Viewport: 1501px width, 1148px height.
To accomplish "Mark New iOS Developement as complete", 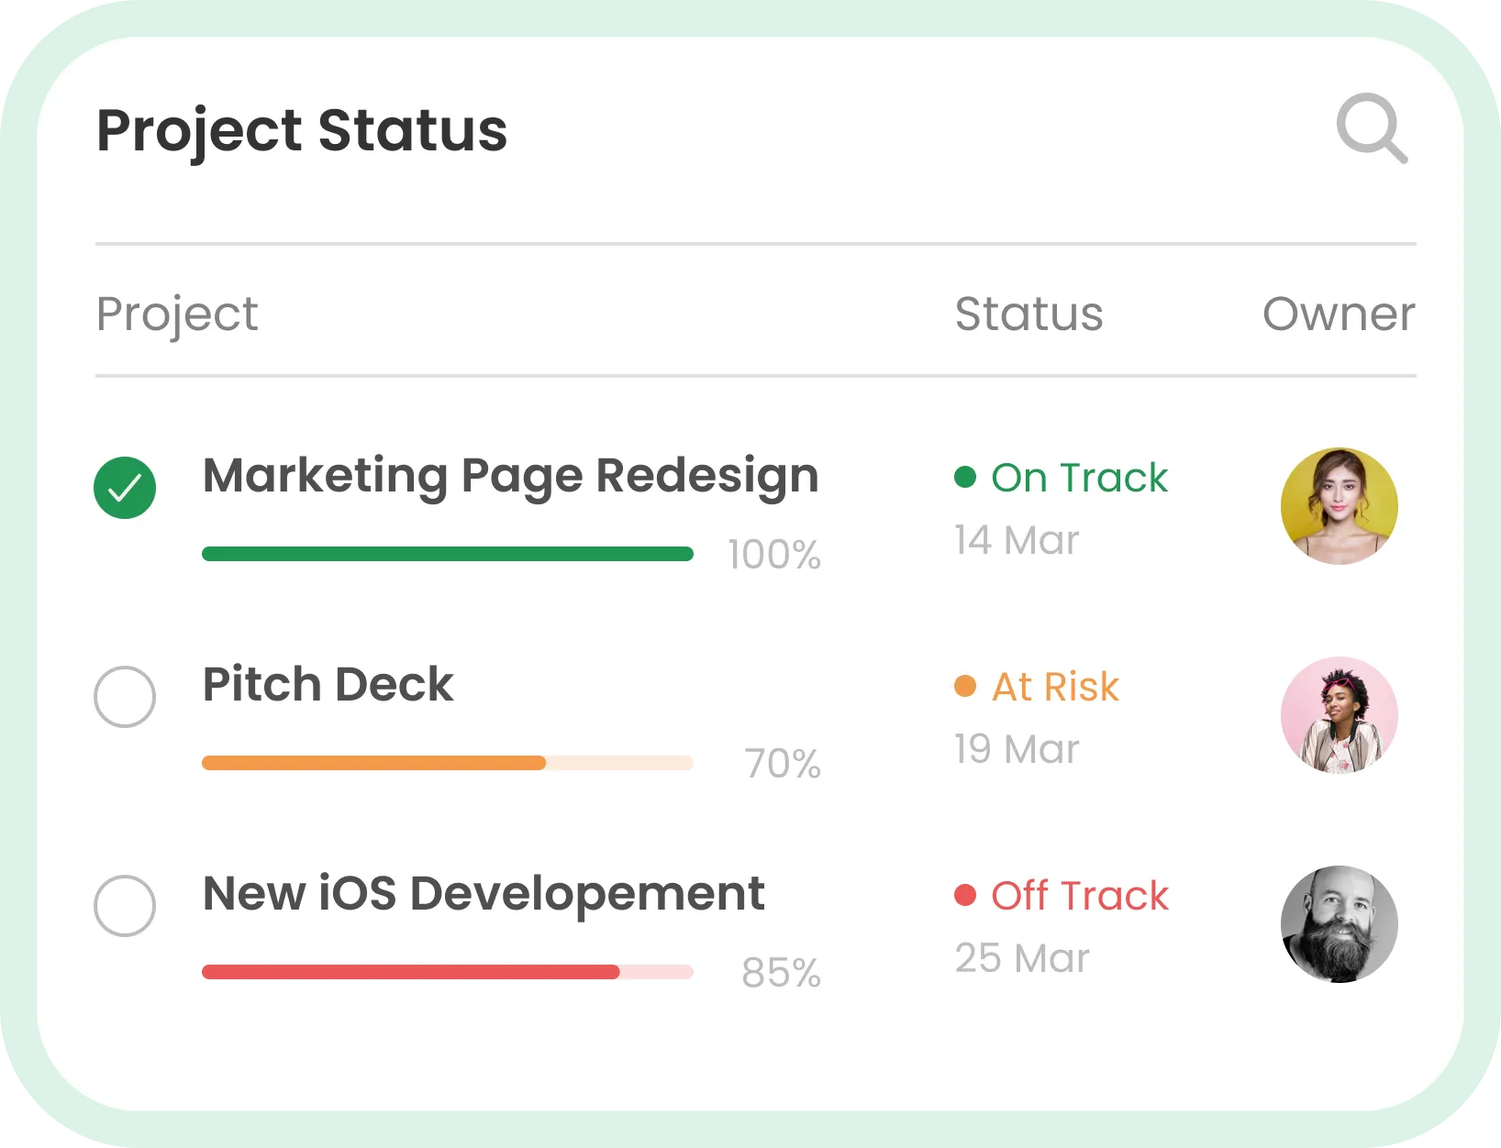I will tap(125, 905).
